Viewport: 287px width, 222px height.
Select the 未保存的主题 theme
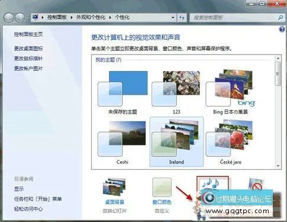click(x=122, y=92)
